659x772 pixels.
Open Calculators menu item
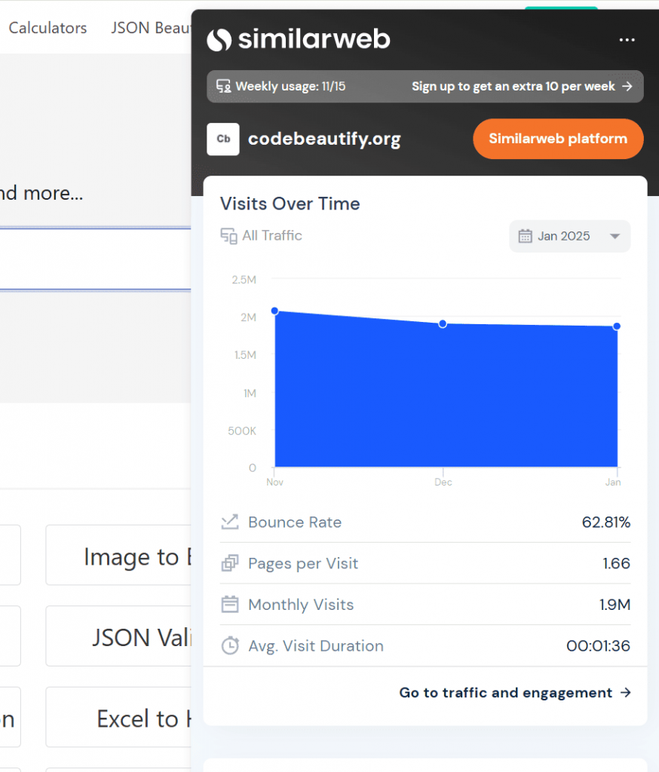[x=48, y=28]
